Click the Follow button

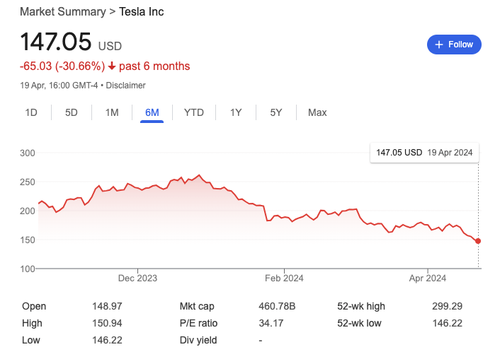pyautogui.click(x=454, y=45)
